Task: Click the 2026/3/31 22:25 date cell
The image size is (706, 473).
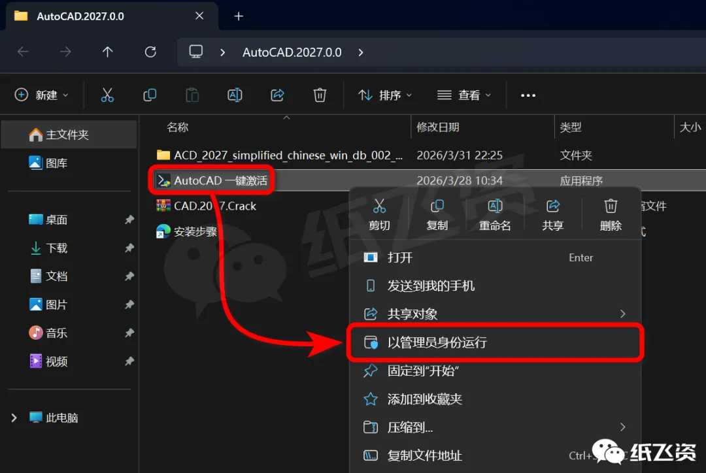Action: [x=460, y=155]
